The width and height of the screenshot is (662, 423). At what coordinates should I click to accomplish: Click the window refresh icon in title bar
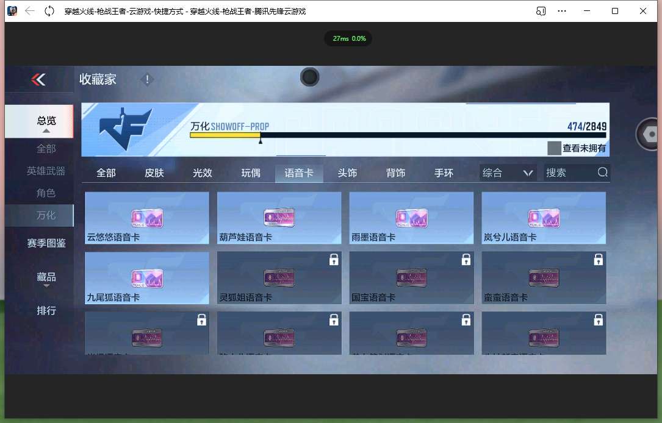49,11
